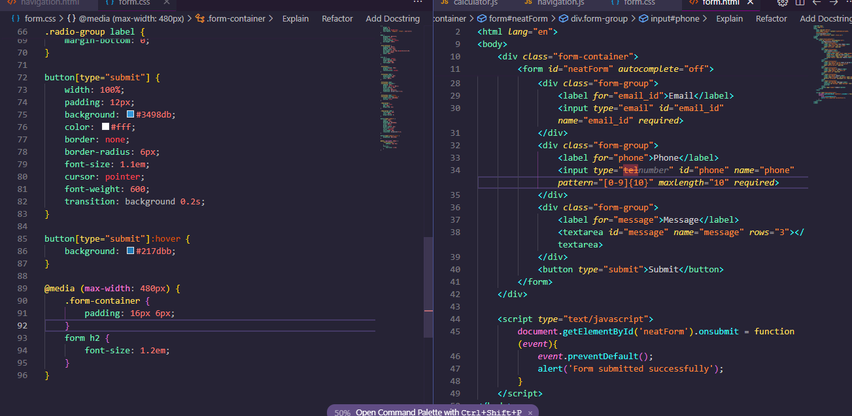This screenshot has width=852, height=416.
Task: Open the settings gear in editor title bar
Action: [783, 3]
